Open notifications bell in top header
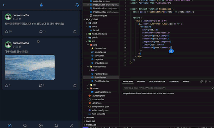Screen dimensions: 214x128 point(77,5)
